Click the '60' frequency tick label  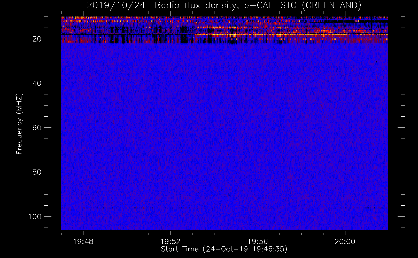click(x=37, y=128)
